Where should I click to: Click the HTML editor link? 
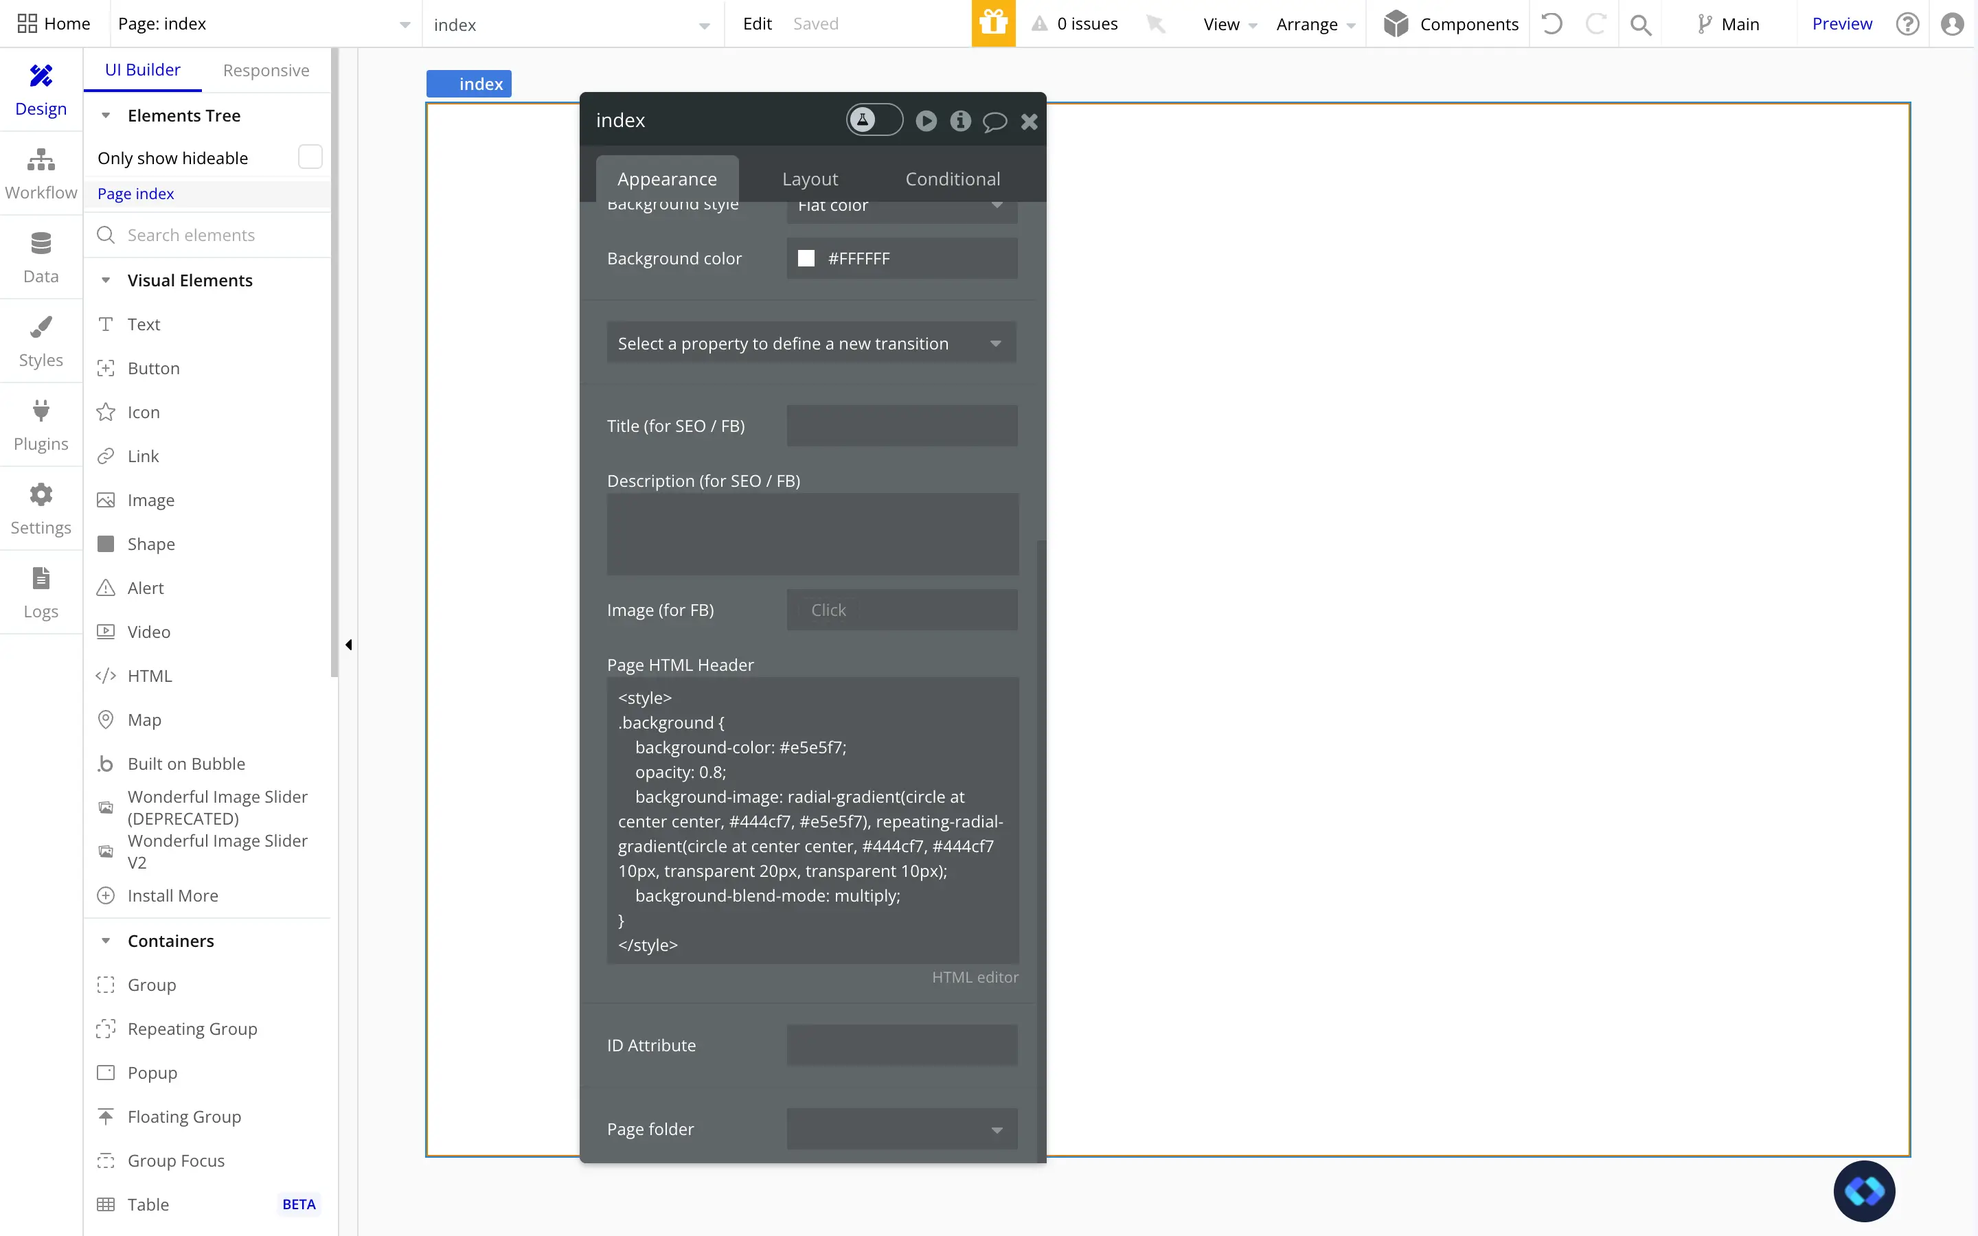(975, 977)
